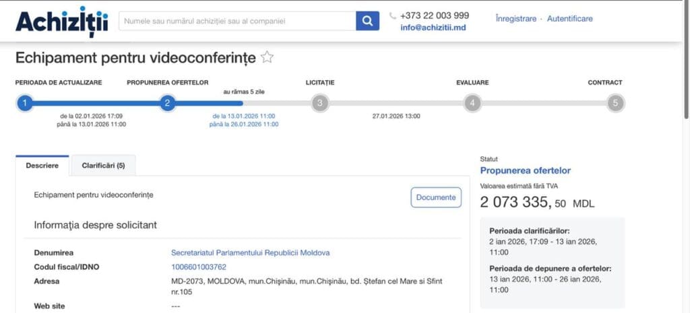
Task: Open Secretariatul Parlamentului Republicii Moldova link
Action: pos(250,253)
